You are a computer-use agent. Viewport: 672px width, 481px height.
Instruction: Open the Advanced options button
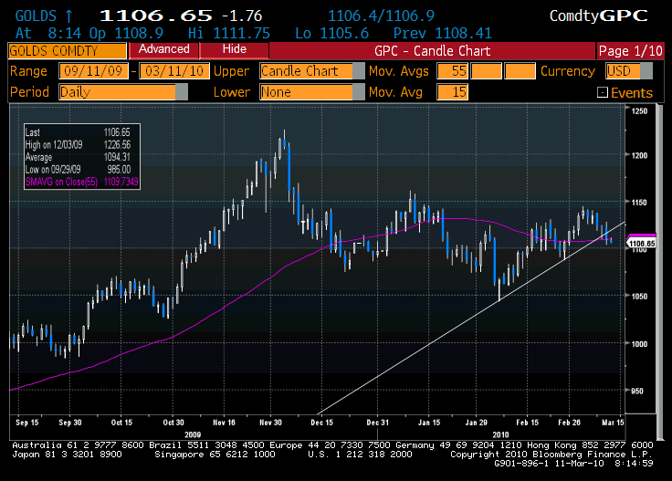click(x=163, y=49)
